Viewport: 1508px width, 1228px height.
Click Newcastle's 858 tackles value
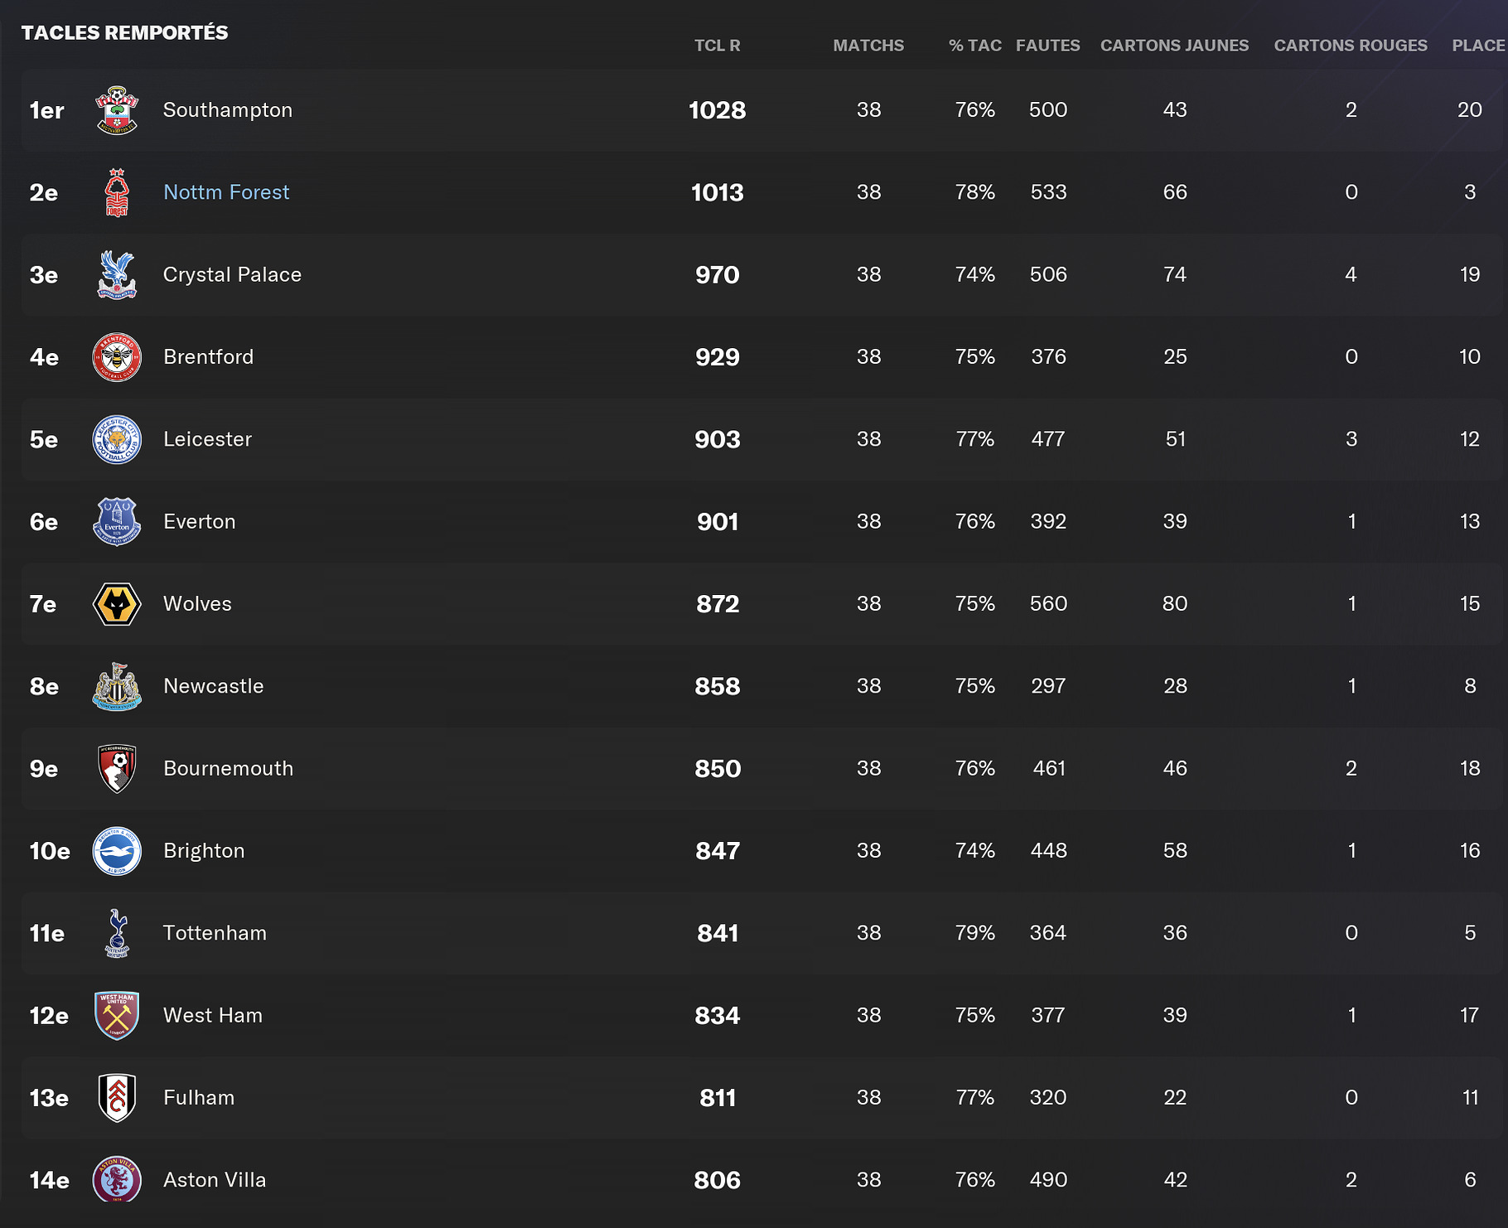pyautogui.click(x=718, y=686)
